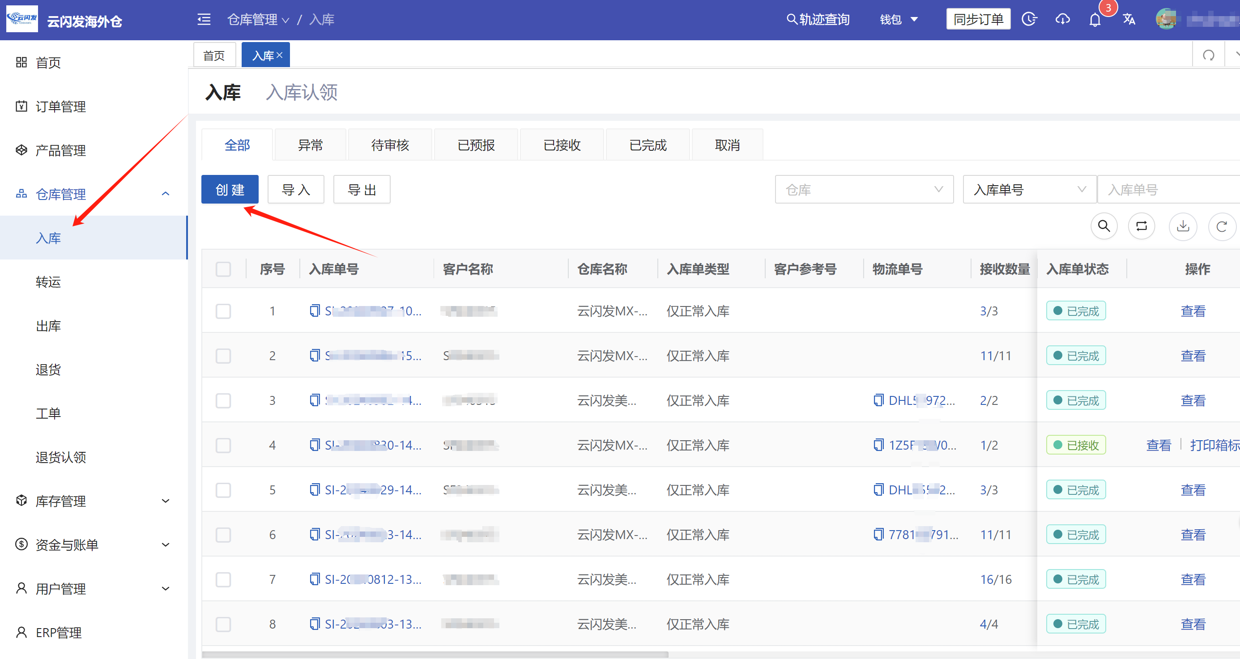Screen dimensions: 1240x659
Task: Click the 同步订单 button
Action: pyautogui.click(x=978, y=19)
